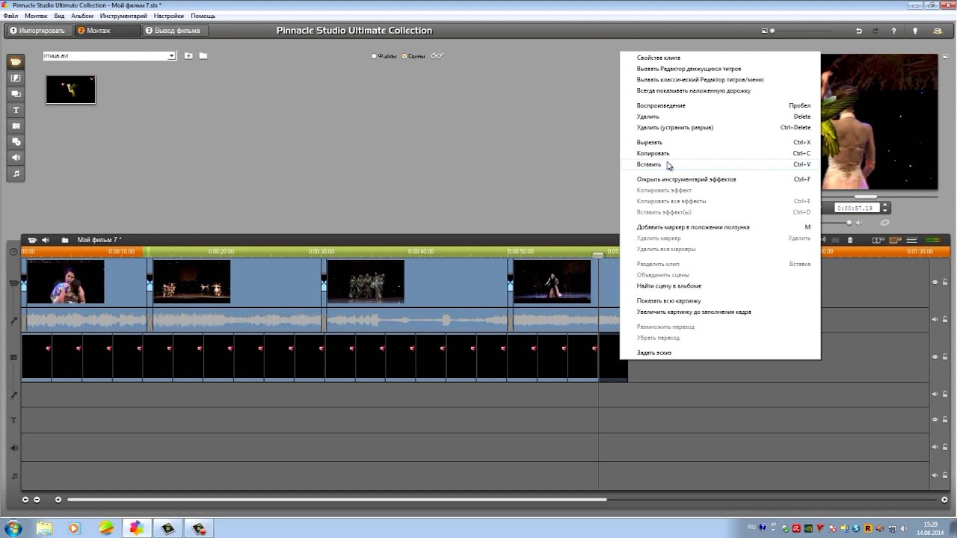Open the transitions album section
957x538 pixels.
pos(16,78)
